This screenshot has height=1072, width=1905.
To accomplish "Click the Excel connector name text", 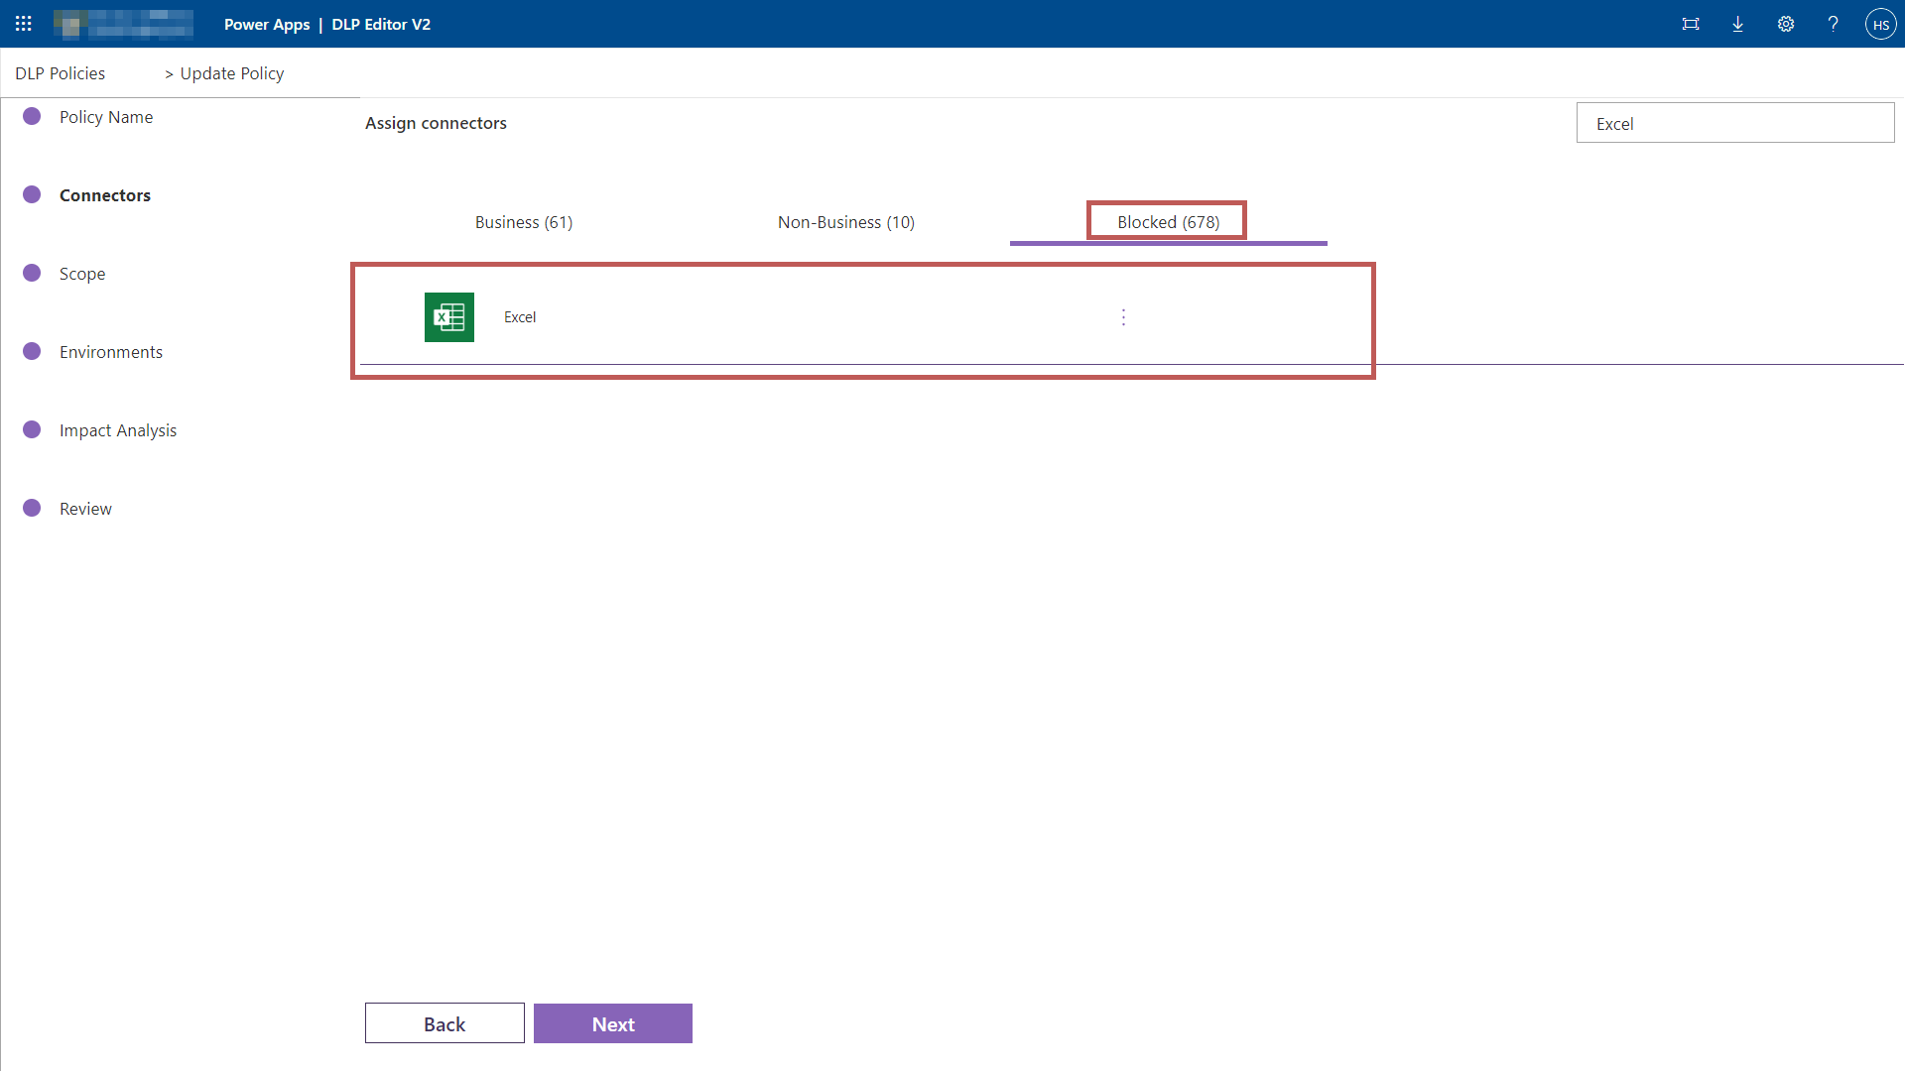I will [x=520, y=317].
